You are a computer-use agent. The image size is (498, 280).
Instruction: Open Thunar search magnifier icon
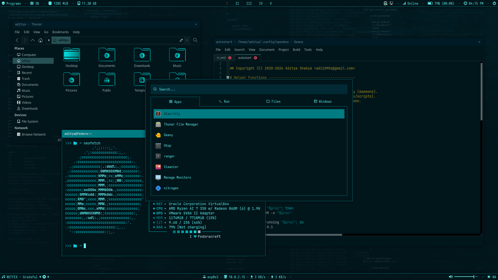(x=195, y=40)
